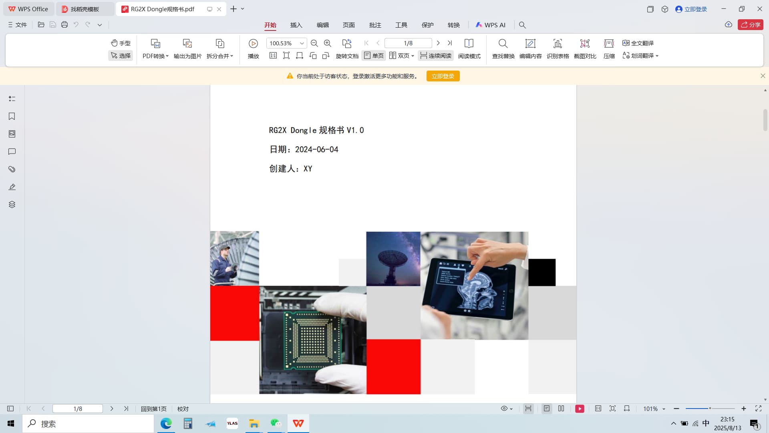Select the Hand tool mode
Viewport: 769px width, 433px height.
(x=121, y=43)
